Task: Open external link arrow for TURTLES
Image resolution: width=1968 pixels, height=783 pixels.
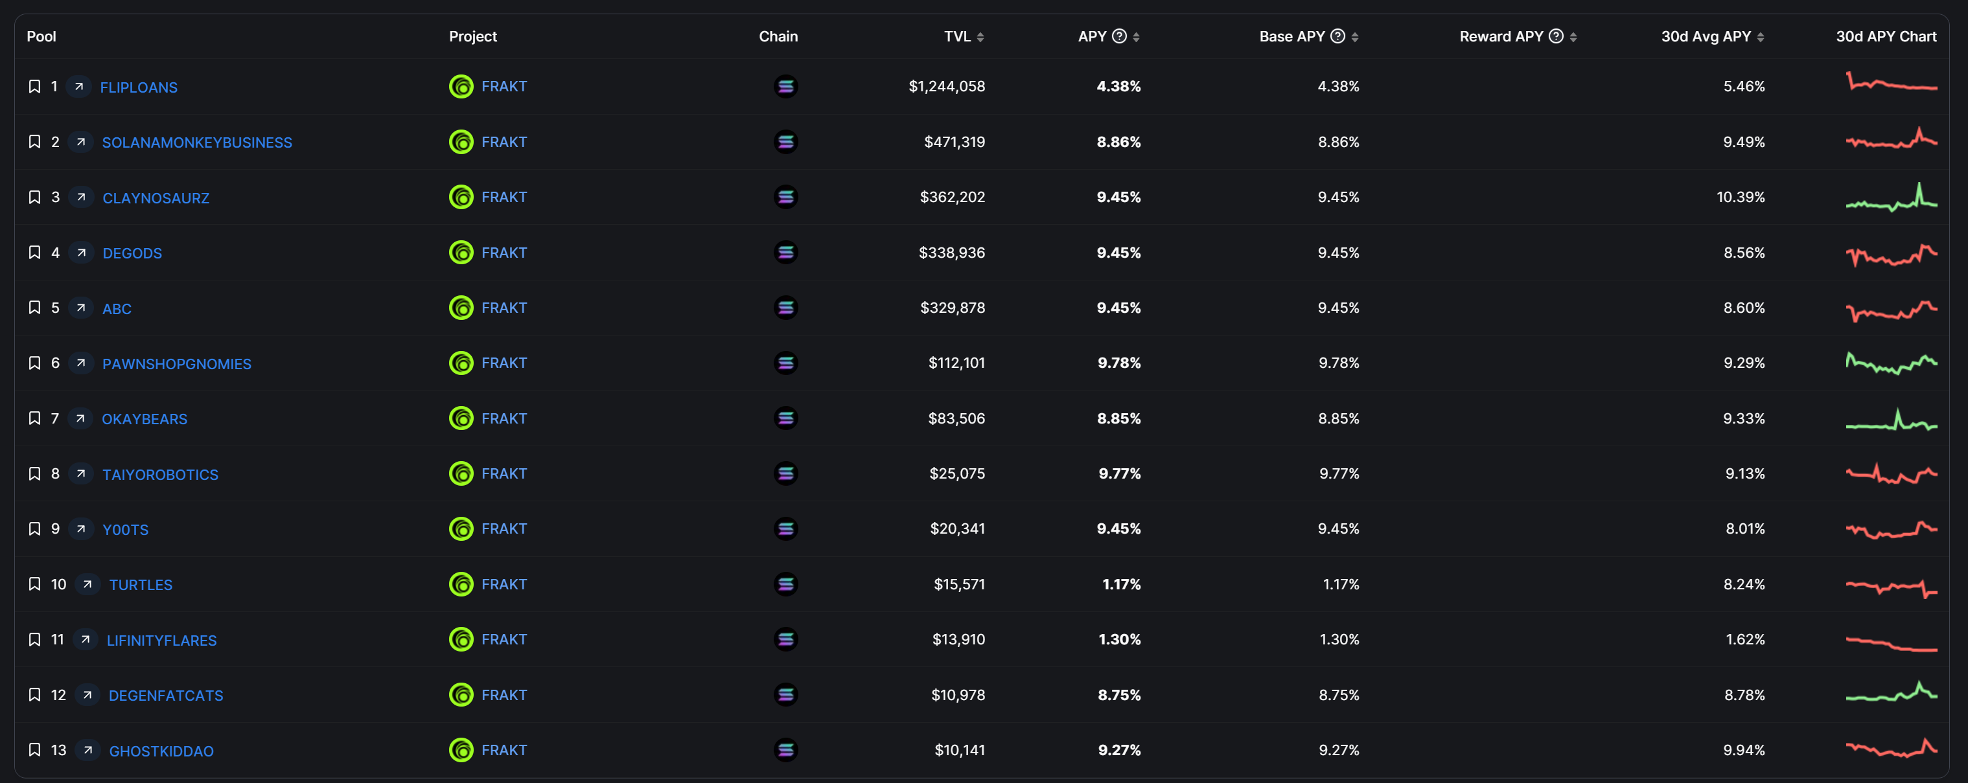Action: [88, 584]
